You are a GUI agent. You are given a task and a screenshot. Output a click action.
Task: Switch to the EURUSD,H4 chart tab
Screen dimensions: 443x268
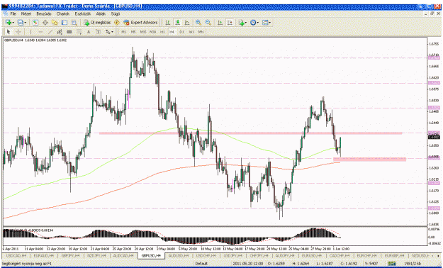[312, 255]
